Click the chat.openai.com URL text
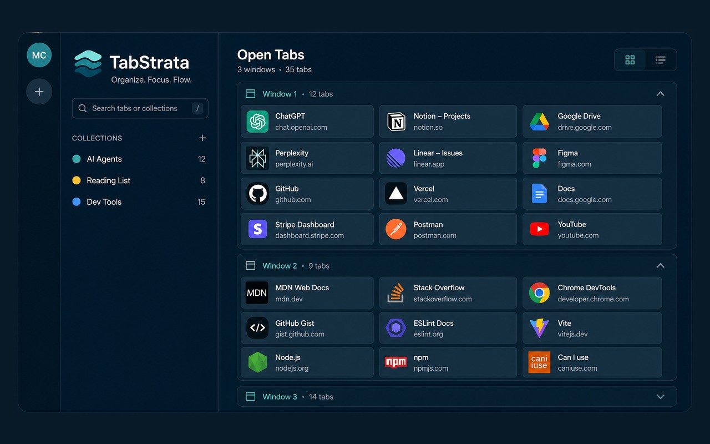The height and width of the screenshot is (444, 710). click(x=301, y=127)
